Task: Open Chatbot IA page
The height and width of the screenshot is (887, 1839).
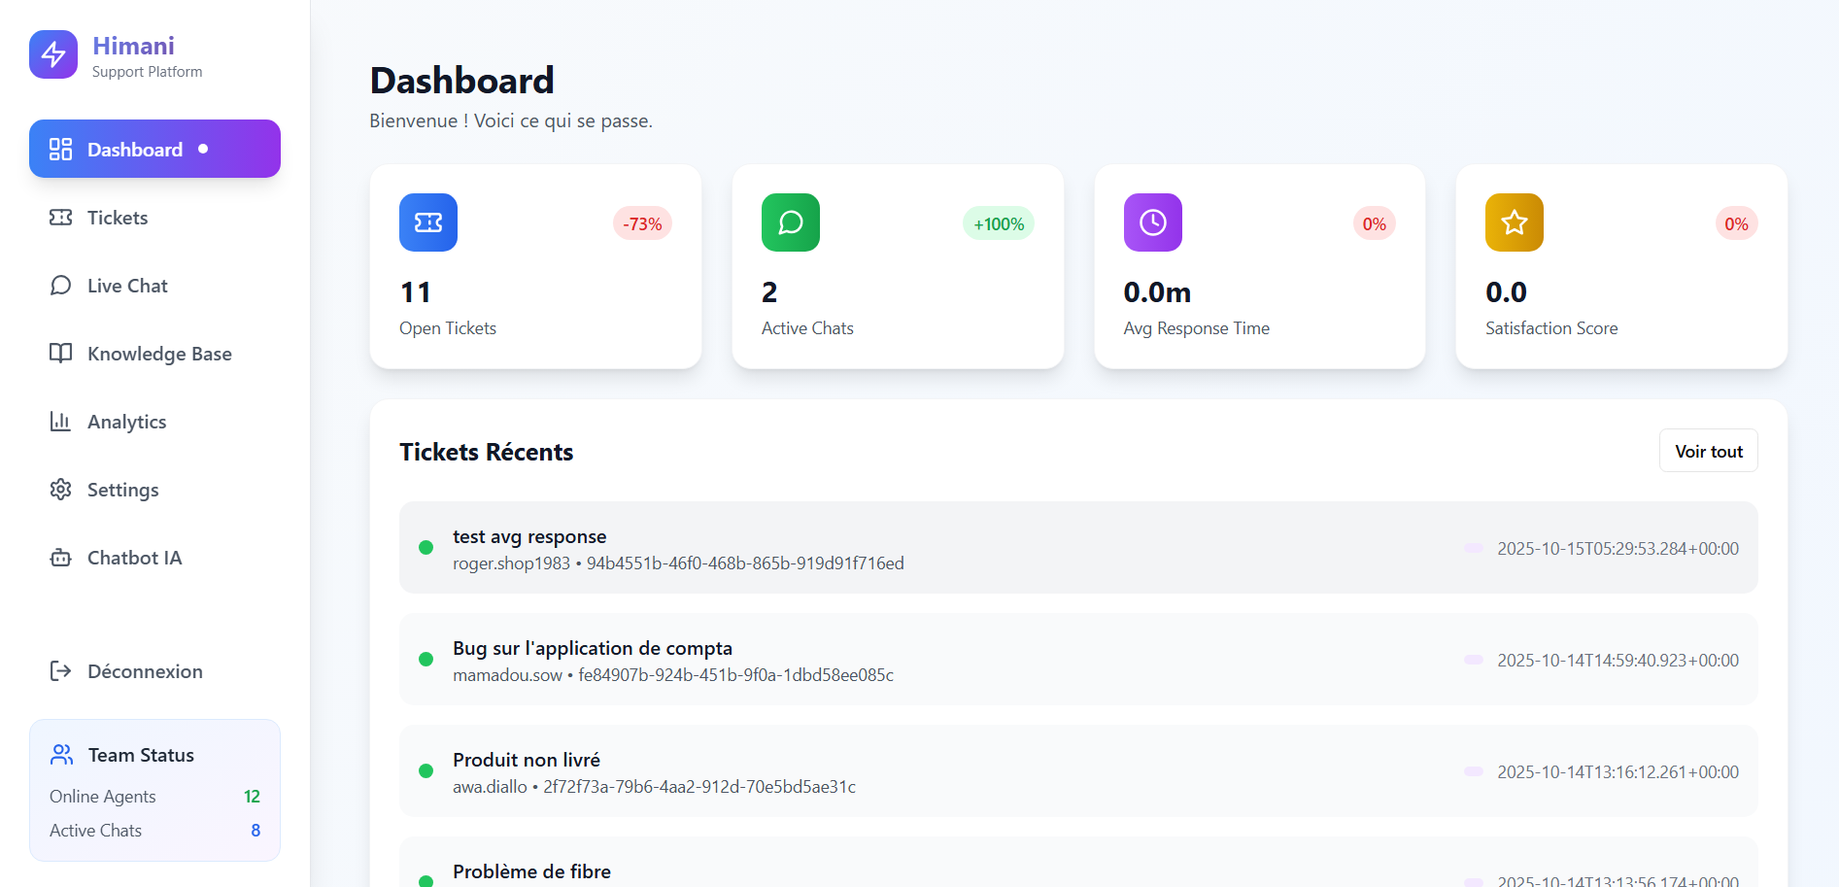Action: pos(154,558)
